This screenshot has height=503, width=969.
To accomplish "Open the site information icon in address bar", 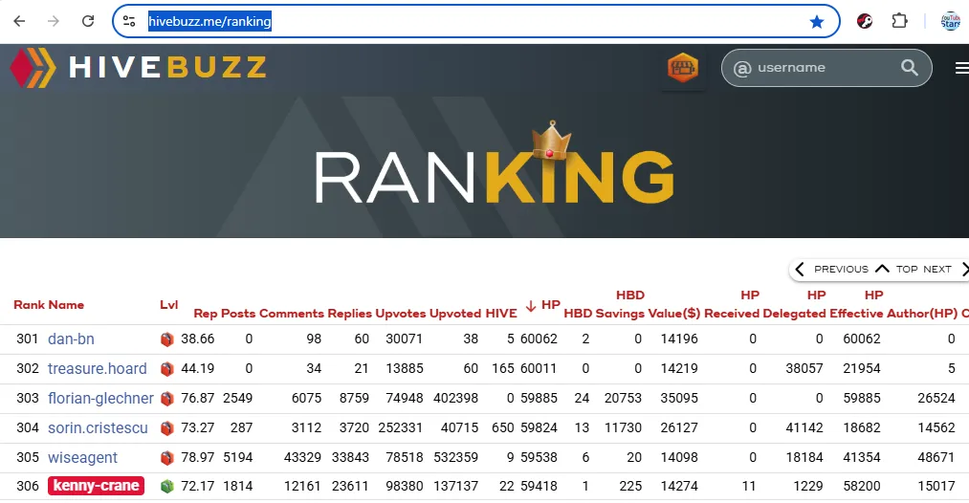I will [x=128, y=21].
